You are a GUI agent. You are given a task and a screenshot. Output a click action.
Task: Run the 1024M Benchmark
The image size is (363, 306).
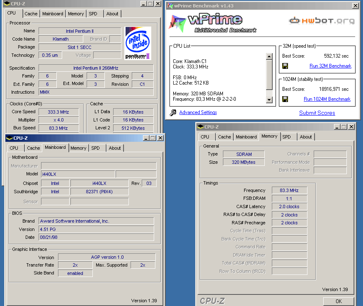(x=327, y=99)
